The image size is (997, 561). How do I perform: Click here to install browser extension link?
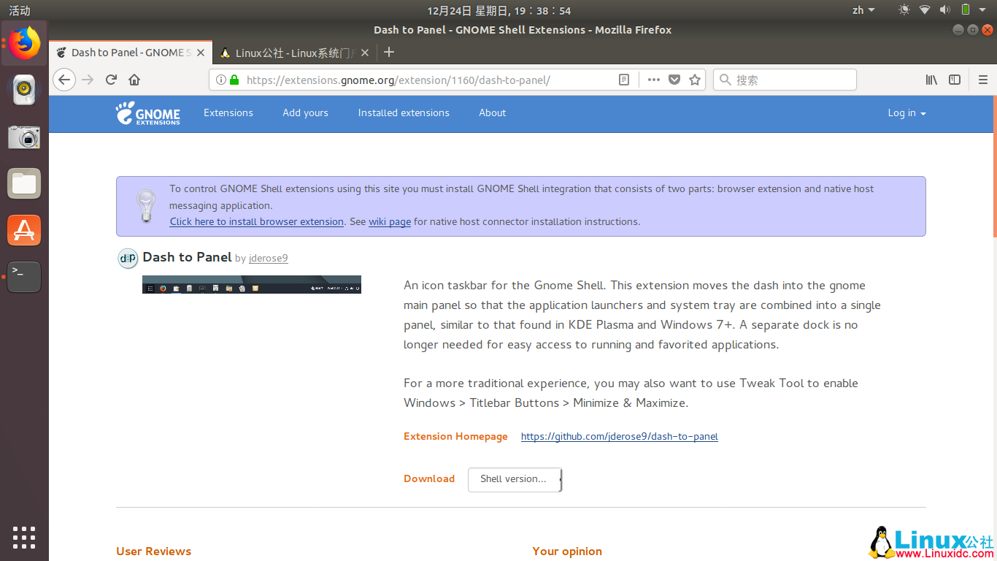coord(257,221)
